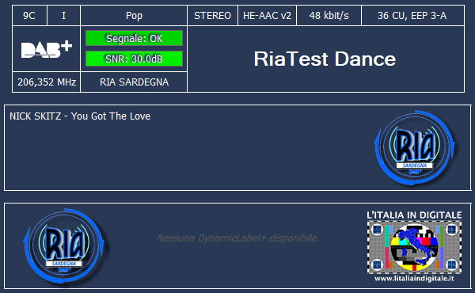
Task: Click the RiaTest Dance station name
Action: coord(325,59)
